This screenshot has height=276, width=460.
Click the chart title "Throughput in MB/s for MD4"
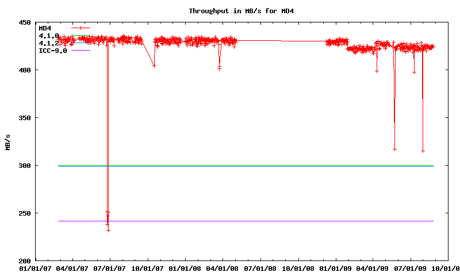(x=229, y=11)
